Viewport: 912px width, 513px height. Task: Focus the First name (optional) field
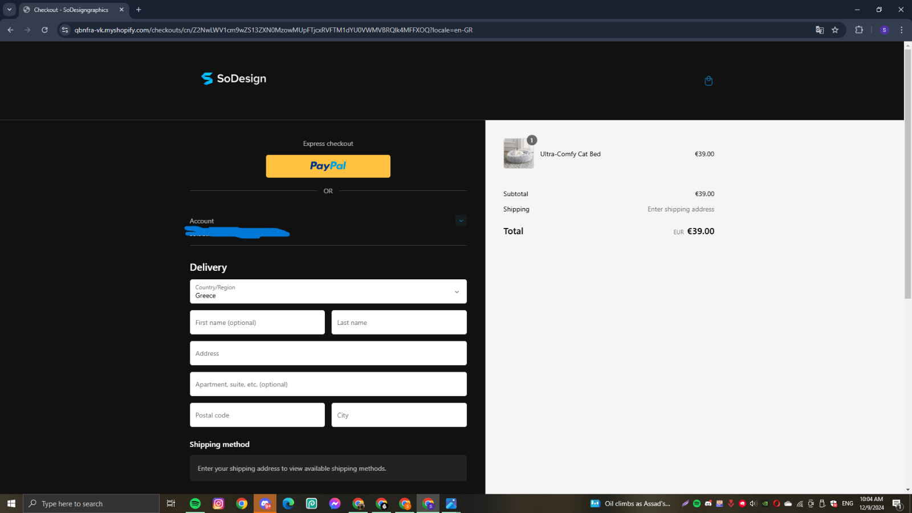[257, 323]
